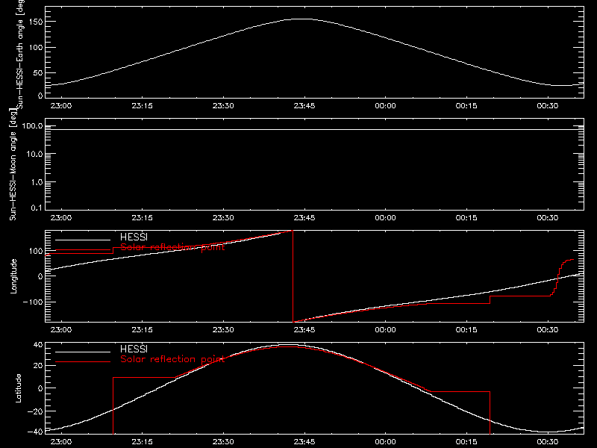The width and height of the screenshot is (597, 448).
Task: Click the red legend line sample in Longitude plot
Action: [83, 250]
